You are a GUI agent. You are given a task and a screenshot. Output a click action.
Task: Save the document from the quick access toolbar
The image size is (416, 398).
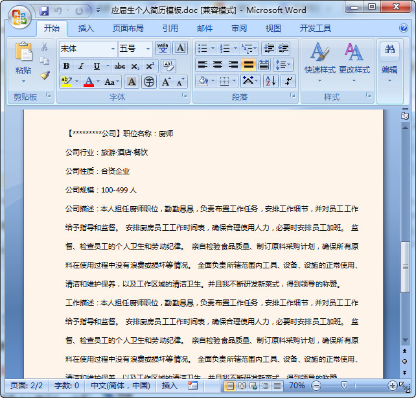(44, 11)
